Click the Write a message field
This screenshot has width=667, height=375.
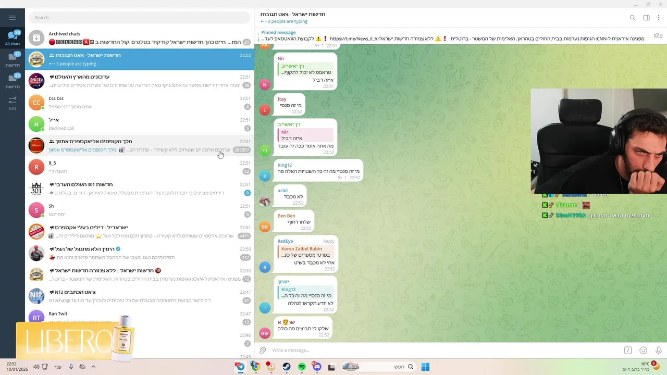tap(446, 351)
